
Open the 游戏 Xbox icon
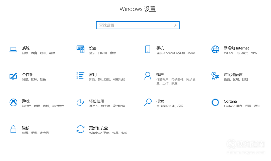[x=13, y=102]
